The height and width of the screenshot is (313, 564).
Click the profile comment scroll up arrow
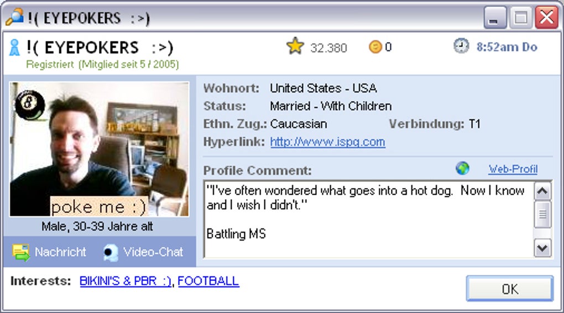point(542,191)
